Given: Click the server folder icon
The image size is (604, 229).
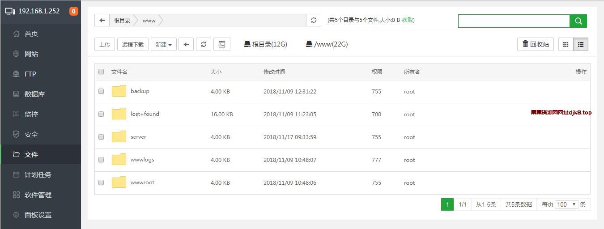Looking at the screenshot, I should [119, 137].
